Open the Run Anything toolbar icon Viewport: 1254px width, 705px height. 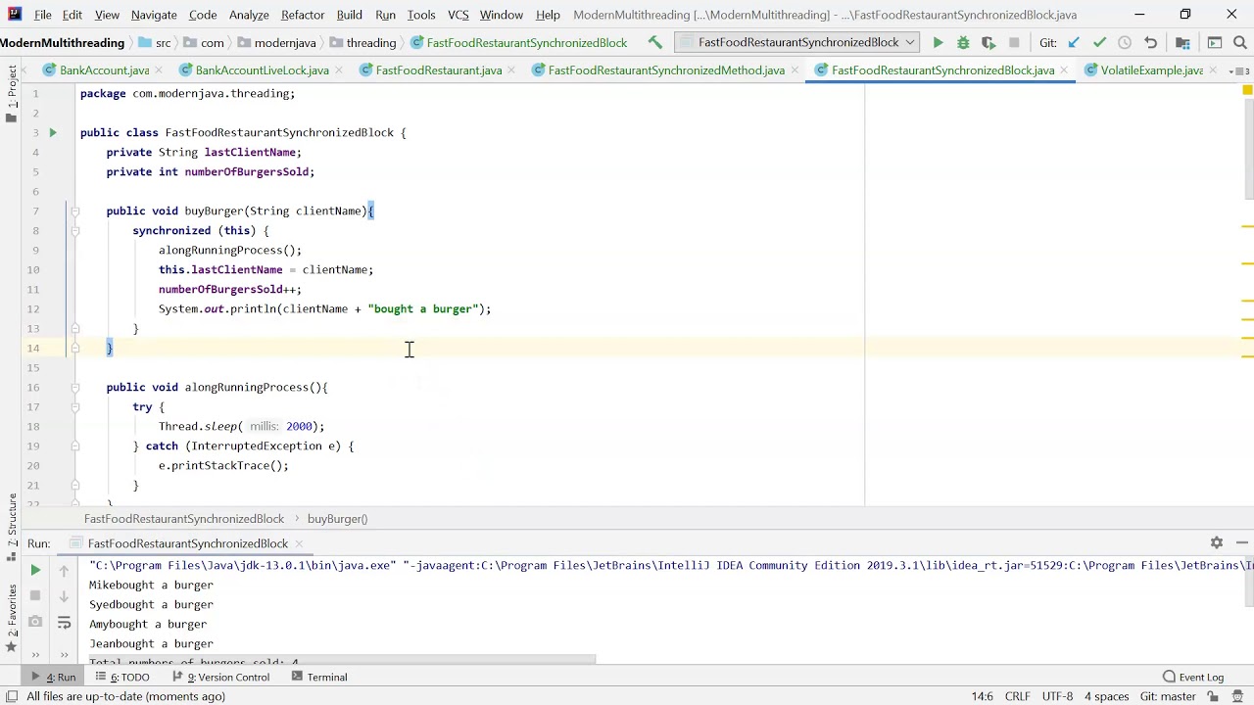tap(1215, 43)
